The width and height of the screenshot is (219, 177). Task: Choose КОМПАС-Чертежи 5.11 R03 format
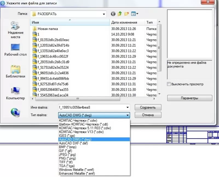pos(94,128)
